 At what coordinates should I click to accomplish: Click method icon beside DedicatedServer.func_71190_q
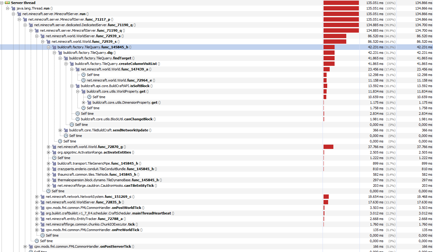31,25
